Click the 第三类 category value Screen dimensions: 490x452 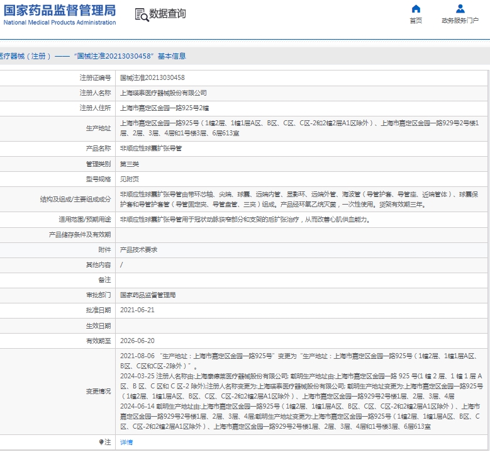(x=130, y=164)
